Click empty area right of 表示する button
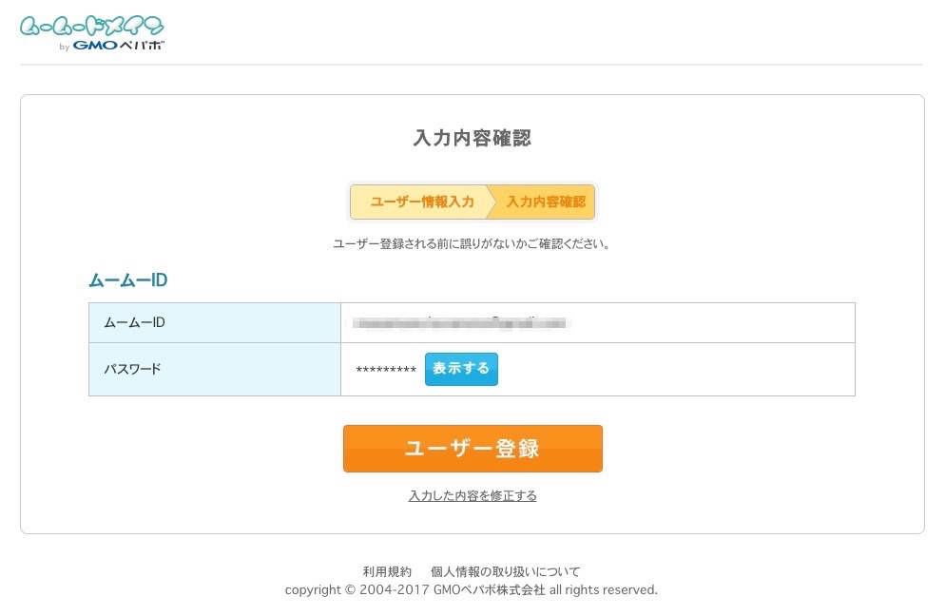 click(675, 369)
